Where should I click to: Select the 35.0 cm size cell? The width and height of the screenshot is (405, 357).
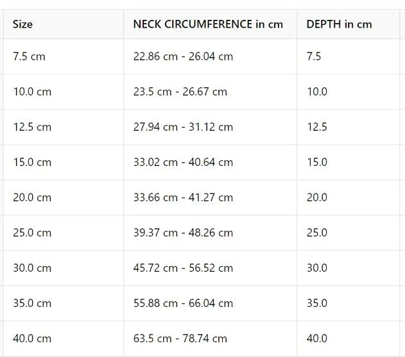tap(64, 303)
